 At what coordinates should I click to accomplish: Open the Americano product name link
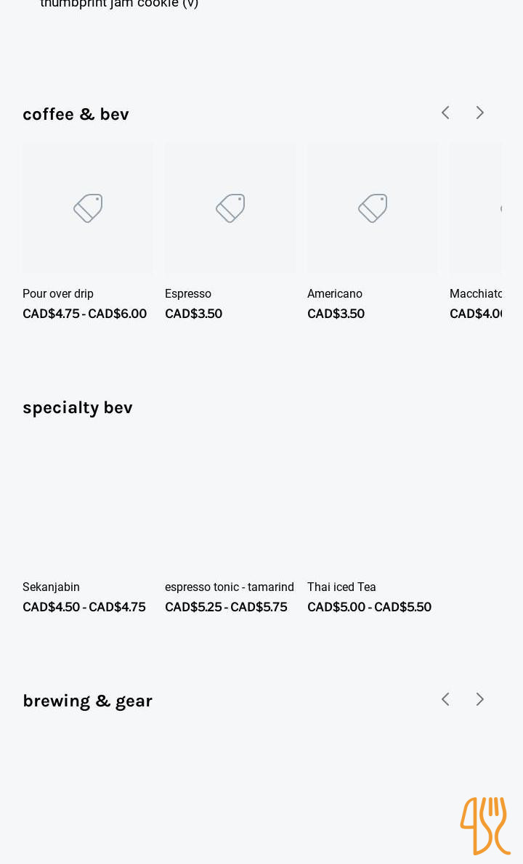pyautogui.click(x=335, y=294)
